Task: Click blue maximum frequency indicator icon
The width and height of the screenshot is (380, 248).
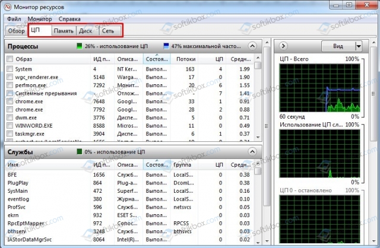Action: [166, 46]
